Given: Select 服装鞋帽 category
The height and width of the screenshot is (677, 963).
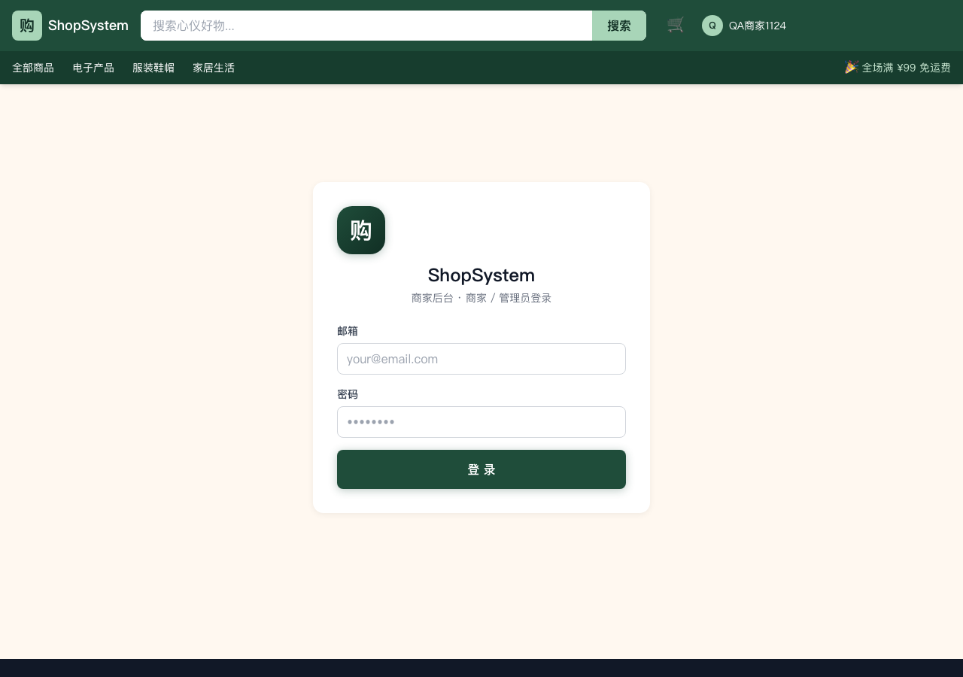Looking at the screenshot, I should pyautogui.click(x=153, y=68).
